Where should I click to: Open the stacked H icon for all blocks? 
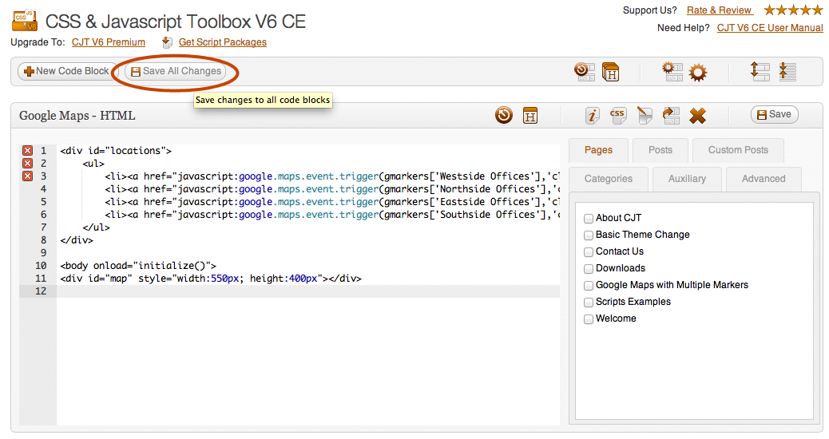611,72
